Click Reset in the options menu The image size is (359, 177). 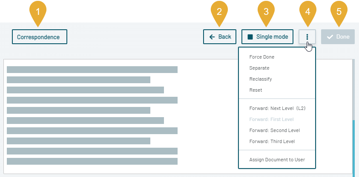(x=256, y=90)
